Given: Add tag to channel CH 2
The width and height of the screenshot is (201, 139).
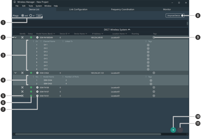Looking at the screenshot, I should [148, 48].
